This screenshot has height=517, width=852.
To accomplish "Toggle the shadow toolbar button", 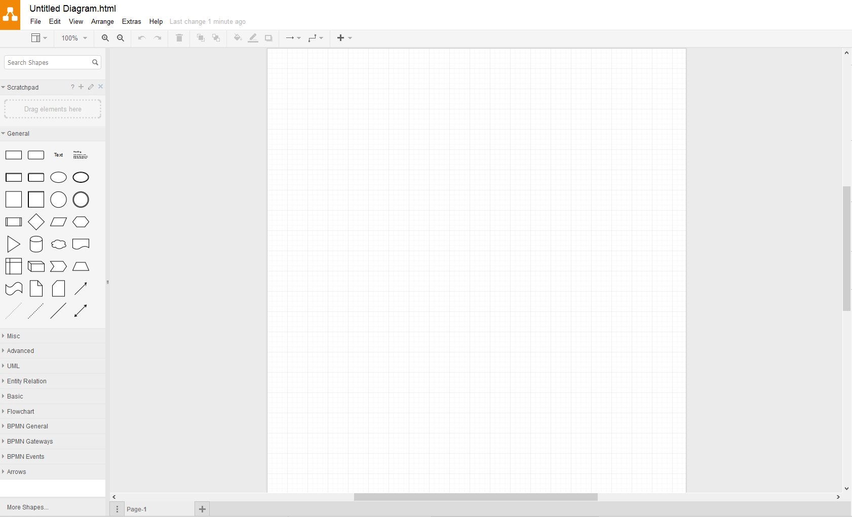I will 268,38.
